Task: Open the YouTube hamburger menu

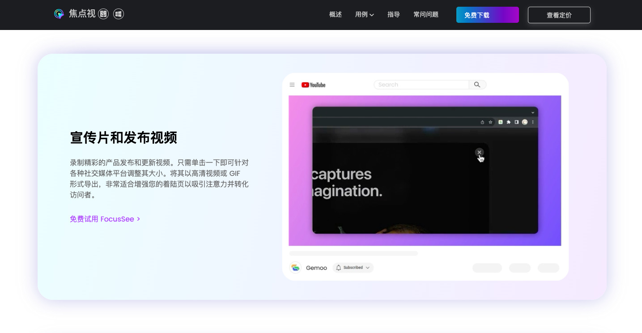Action: 292,85
